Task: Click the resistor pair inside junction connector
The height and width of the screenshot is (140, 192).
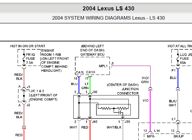Action: [x=114, y=108]
